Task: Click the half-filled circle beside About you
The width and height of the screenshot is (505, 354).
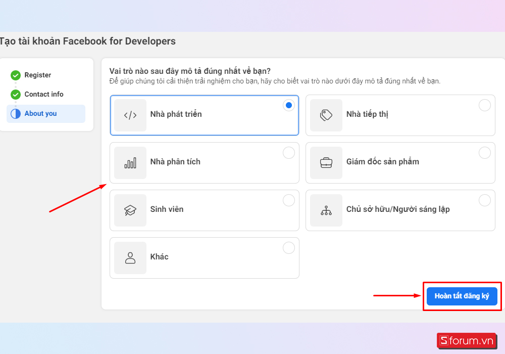Action: coord(16,114)
